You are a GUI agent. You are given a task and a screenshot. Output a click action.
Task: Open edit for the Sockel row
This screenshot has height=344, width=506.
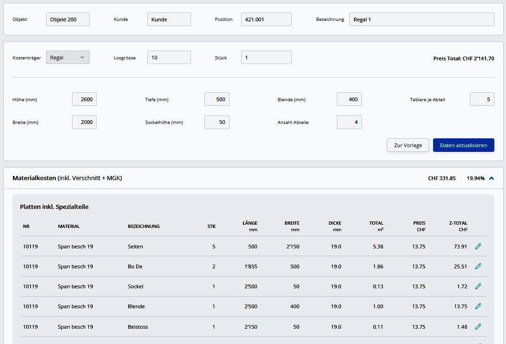click(x=478, y=286)
